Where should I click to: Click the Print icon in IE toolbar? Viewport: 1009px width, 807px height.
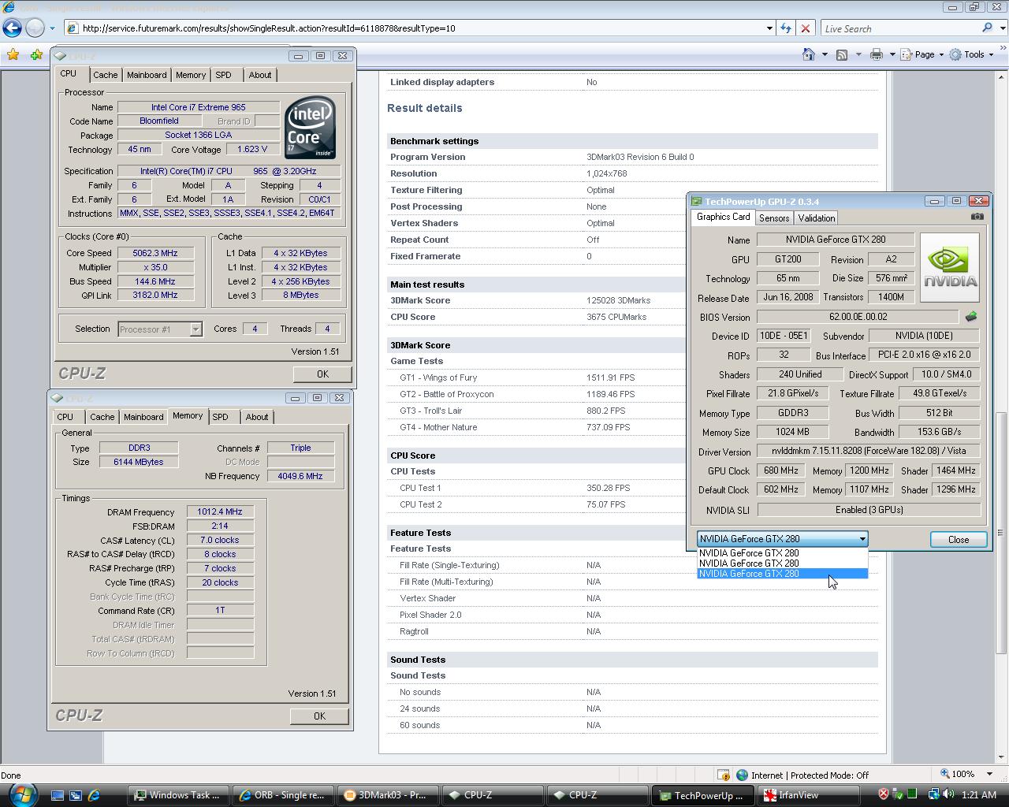[x=876, y=54]
